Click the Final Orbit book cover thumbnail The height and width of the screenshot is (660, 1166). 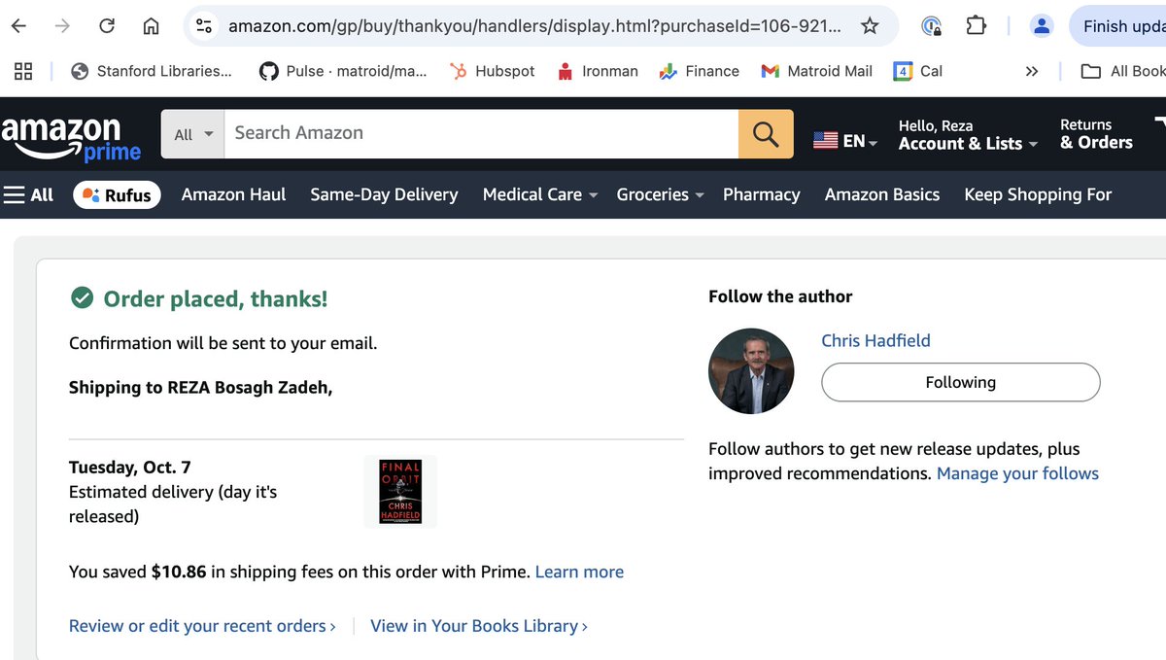[x=400, y=492]
